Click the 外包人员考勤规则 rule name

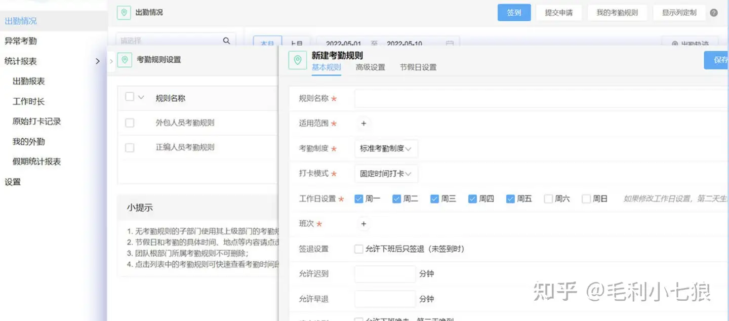coord(185,123)
